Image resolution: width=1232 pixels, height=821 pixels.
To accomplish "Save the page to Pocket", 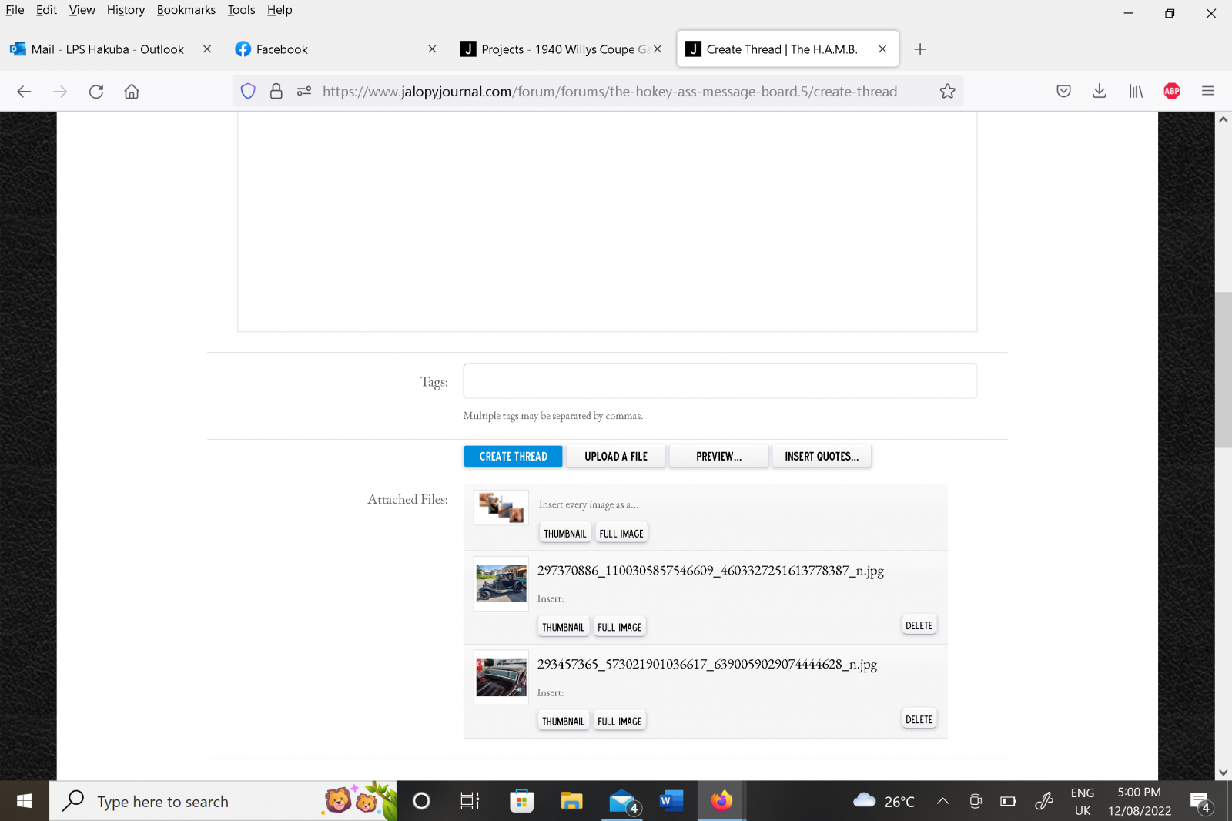I will (1063, 91).
